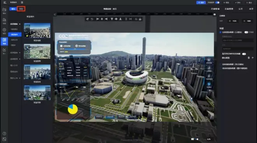Collapse the expanded template category header
This screenshot has width=257, height=143.
click(15, 24)
